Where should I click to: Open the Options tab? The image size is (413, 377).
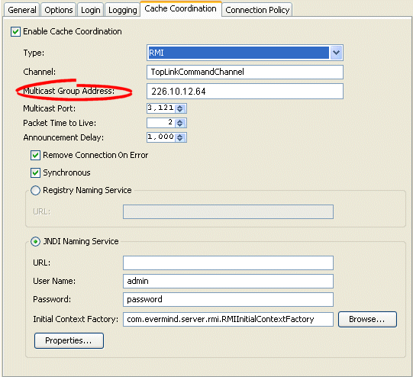point(59,10)
